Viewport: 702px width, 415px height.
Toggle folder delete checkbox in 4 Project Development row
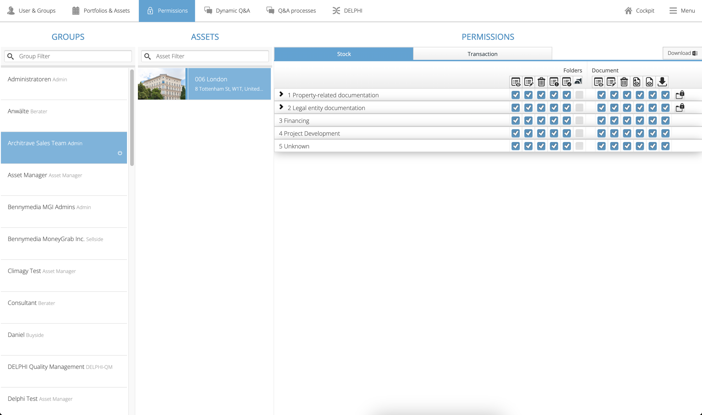541,133
